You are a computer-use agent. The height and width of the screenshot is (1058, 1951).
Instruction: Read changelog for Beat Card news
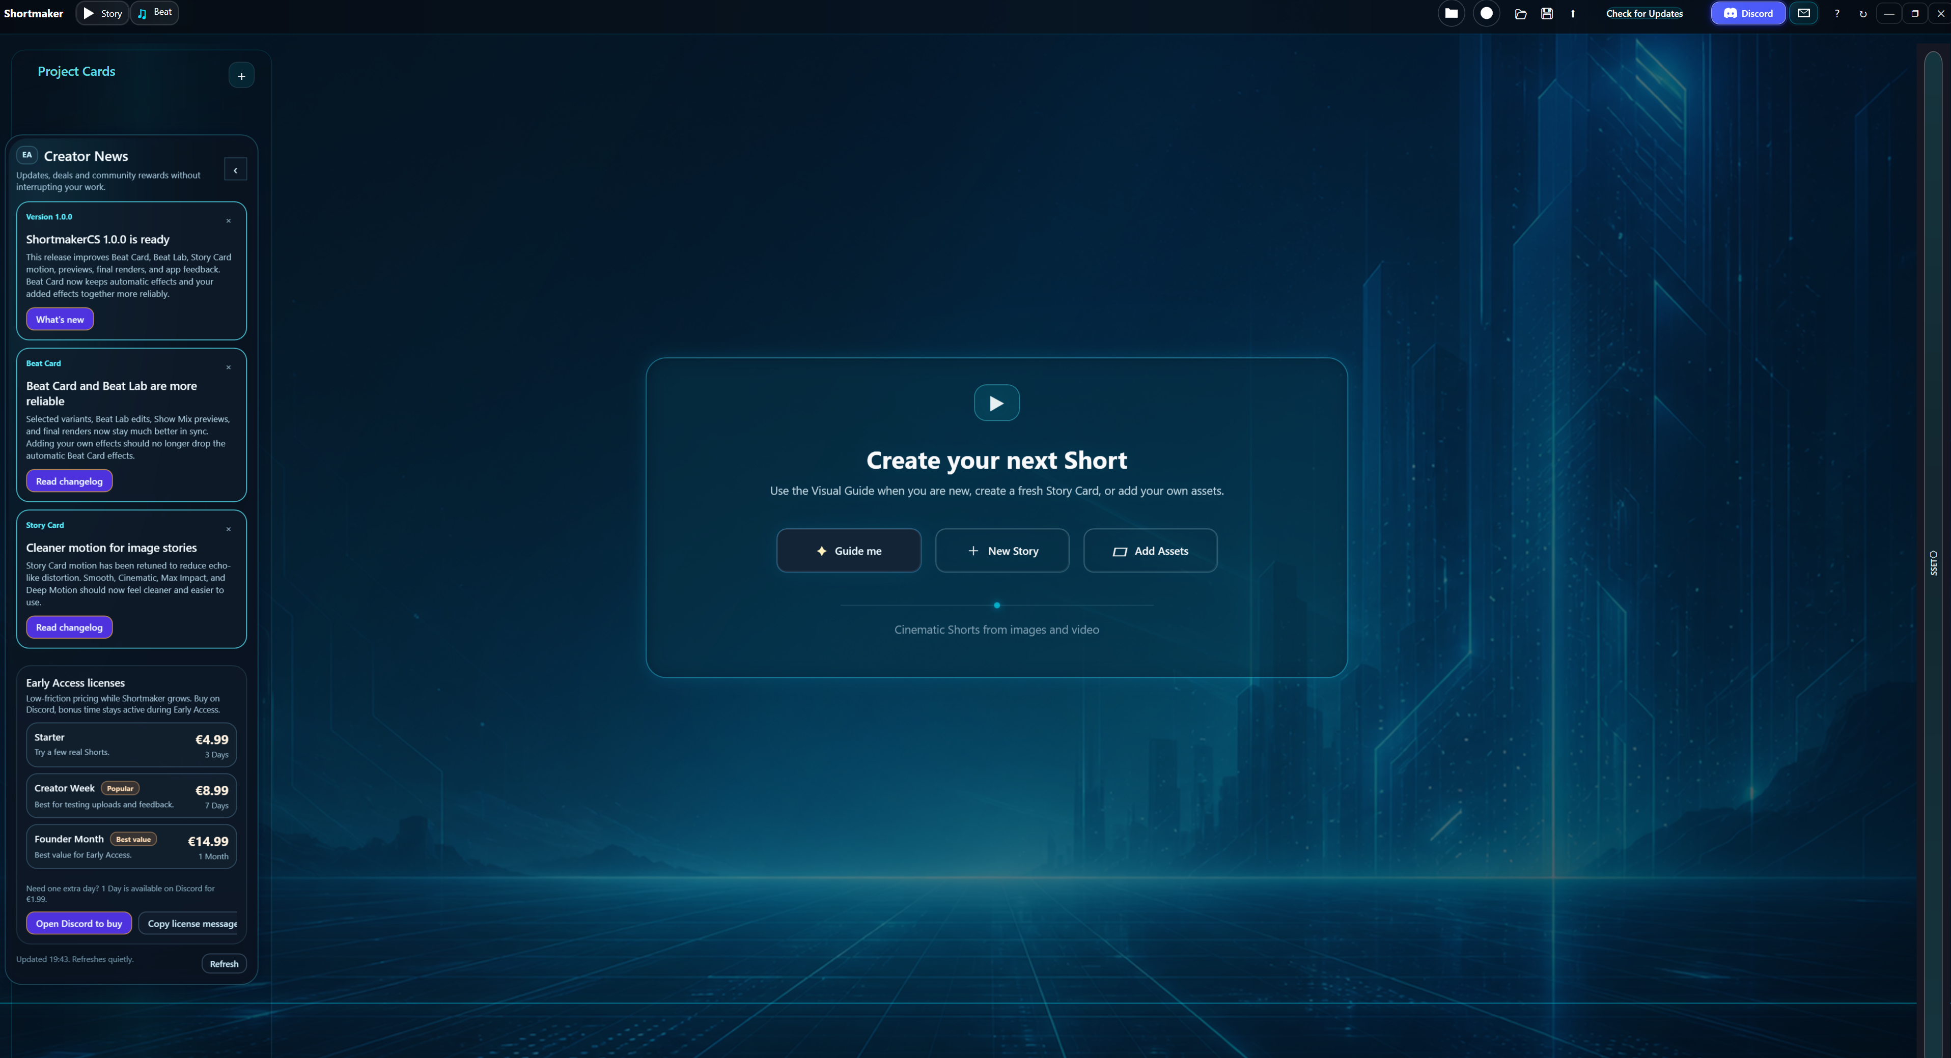tap(69, 481)
